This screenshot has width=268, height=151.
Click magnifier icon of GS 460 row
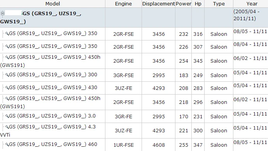(7, 144)
